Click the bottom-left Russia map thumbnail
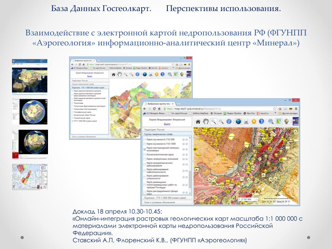This screenshot has width=332, height=249. [x=30, y=177]
